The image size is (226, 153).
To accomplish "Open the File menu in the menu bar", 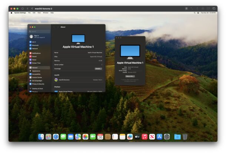I will point(29,13).
